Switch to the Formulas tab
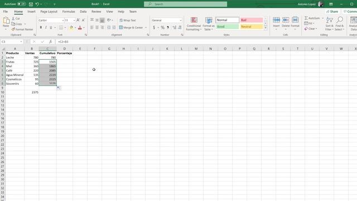The height and width of the screenshot is (201, 357). pyautogui.click(x=69, y=11)
